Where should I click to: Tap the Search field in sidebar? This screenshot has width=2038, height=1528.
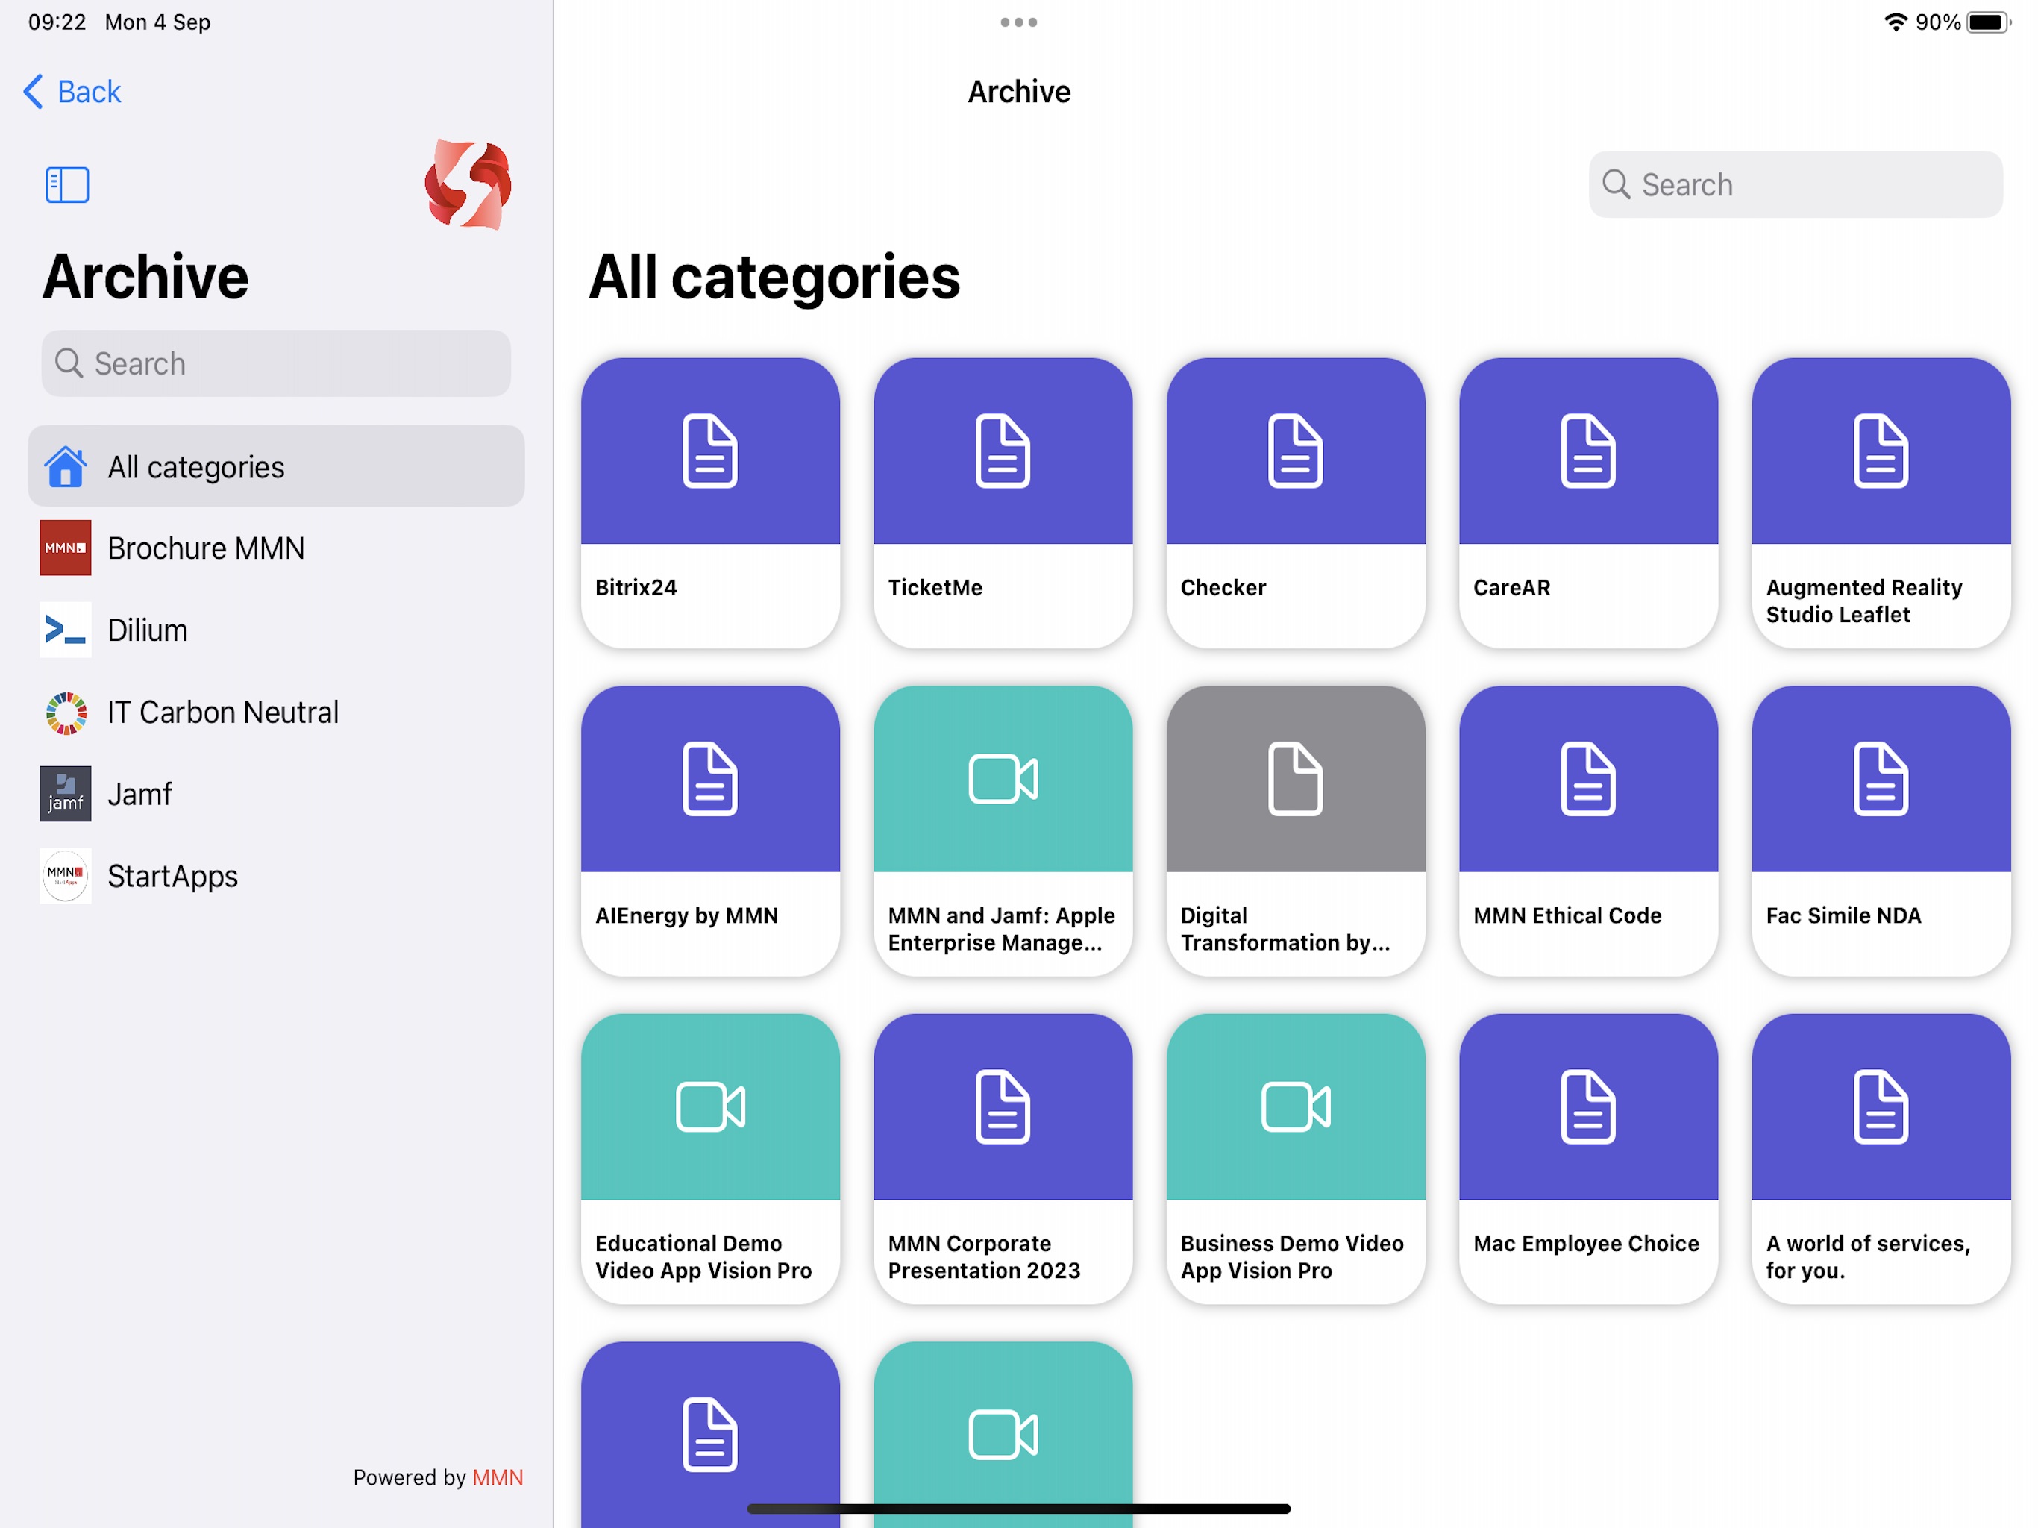click(x=276, y=363)
